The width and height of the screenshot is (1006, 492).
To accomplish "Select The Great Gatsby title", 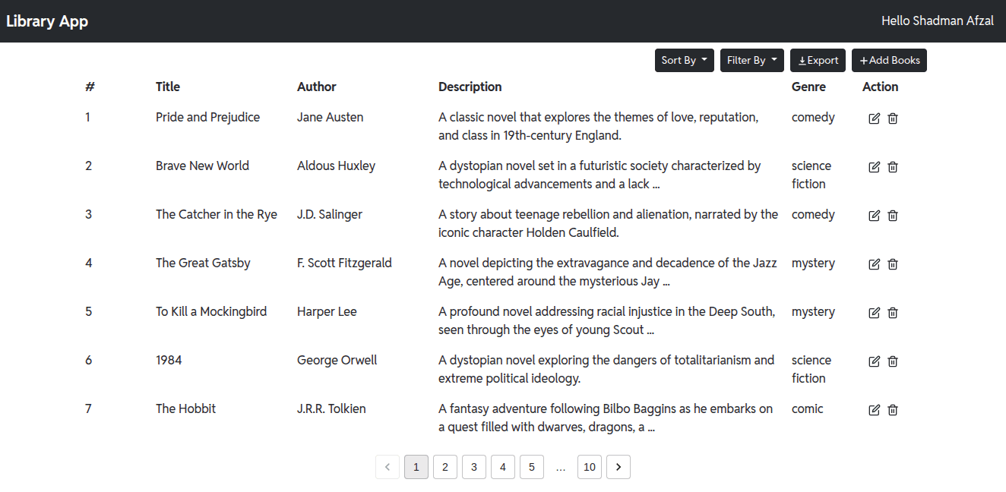I will 203,263.
